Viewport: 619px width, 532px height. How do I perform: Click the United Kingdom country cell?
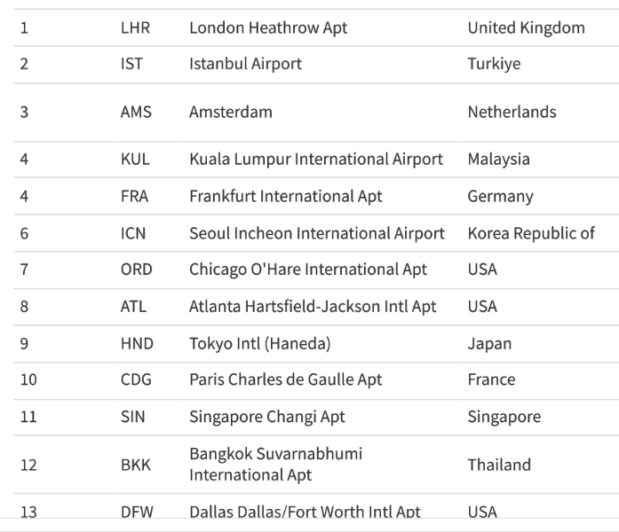pos(526,27)
